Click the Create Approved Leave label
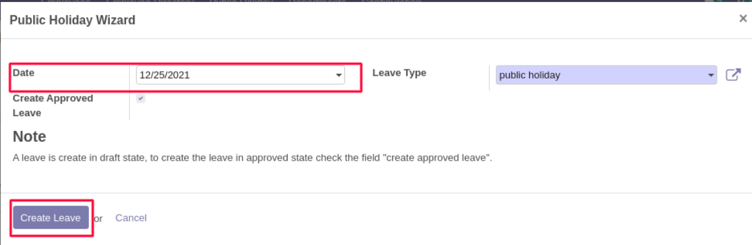This screenshot has height=245, width=752. pos(53,106)
